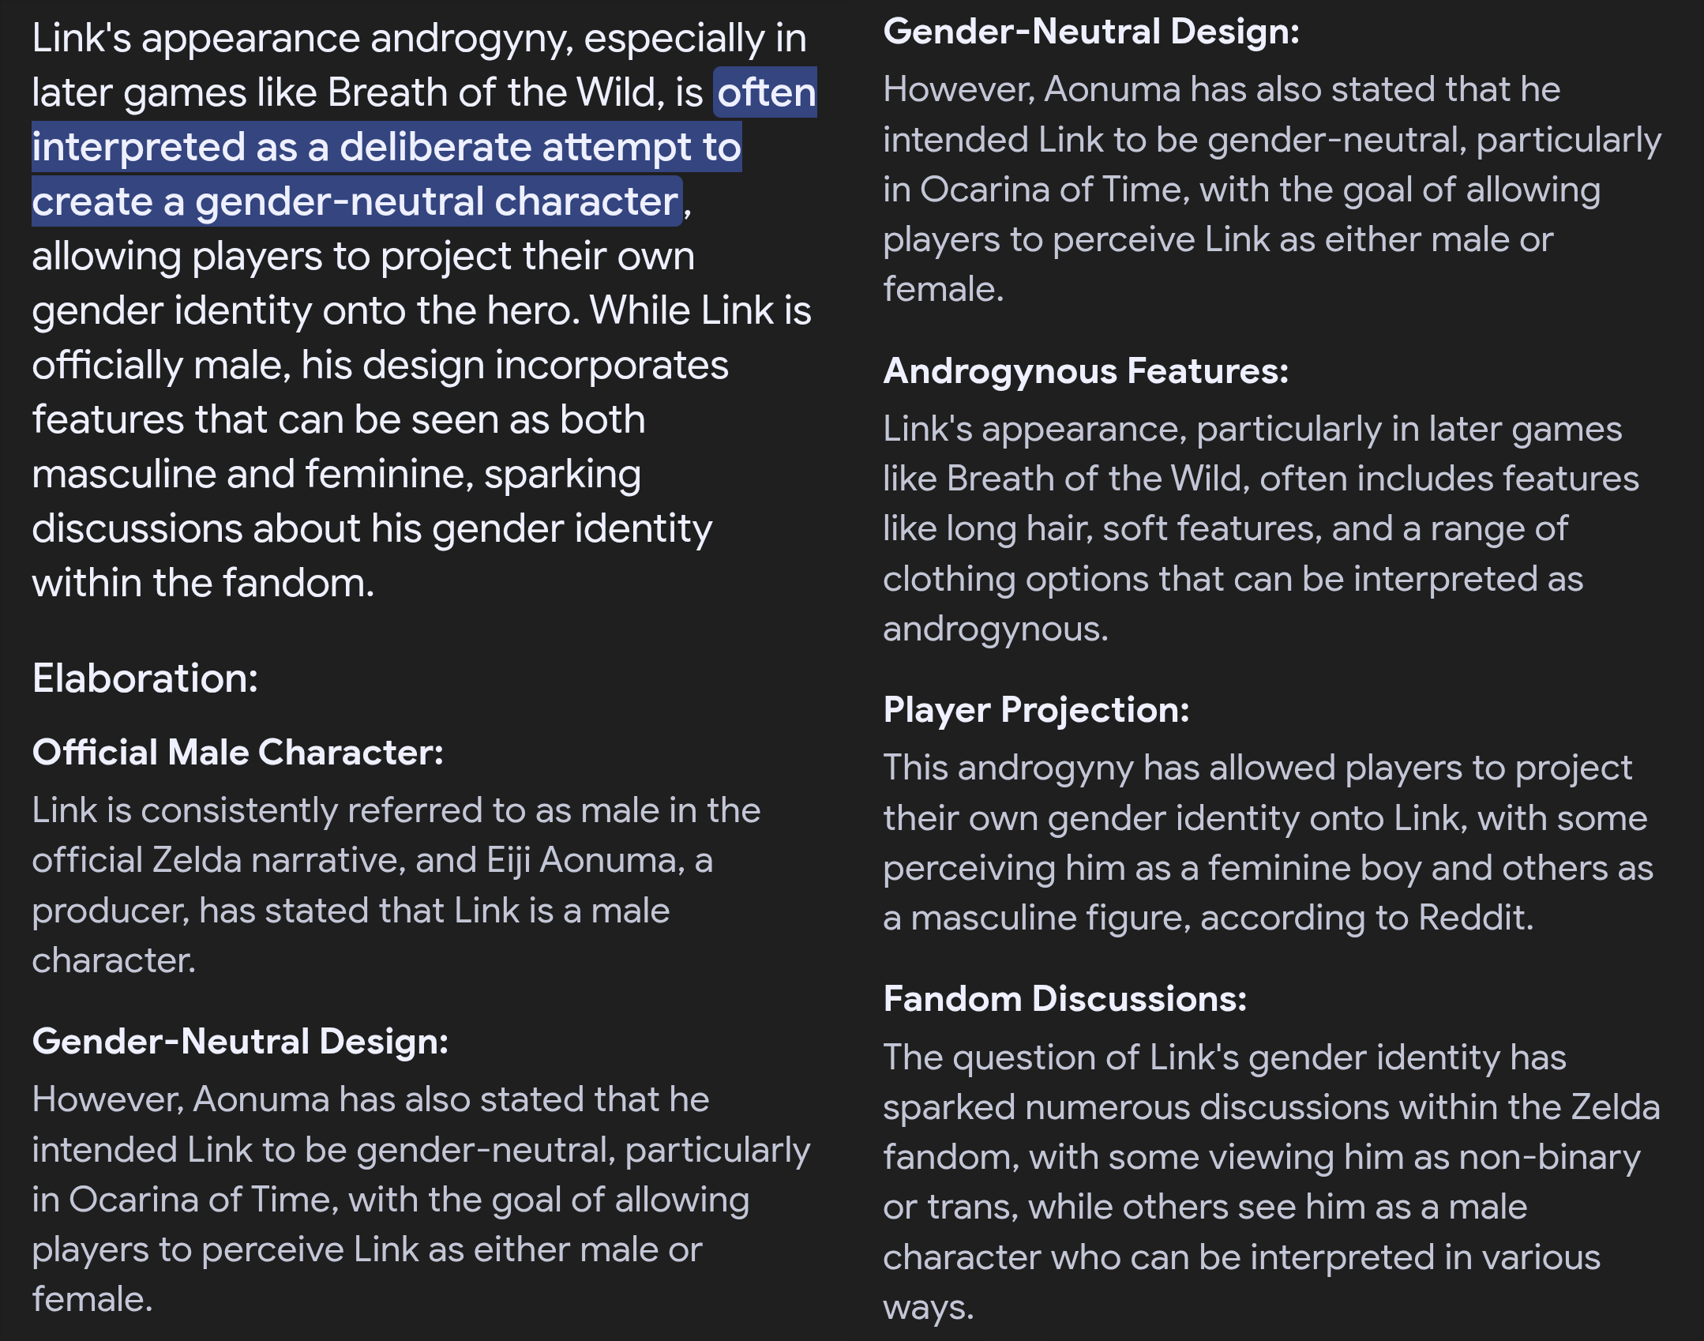Click the 'Fandom Discussions:' heading
The height and width of the screenshot is (1341, 1704).
(1064, 999)
